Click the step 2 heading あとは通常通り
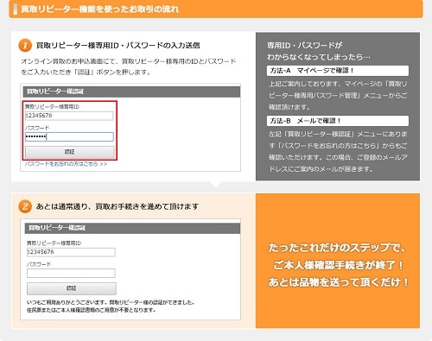This screenshot has height=341, width=432. pos(118,206)
